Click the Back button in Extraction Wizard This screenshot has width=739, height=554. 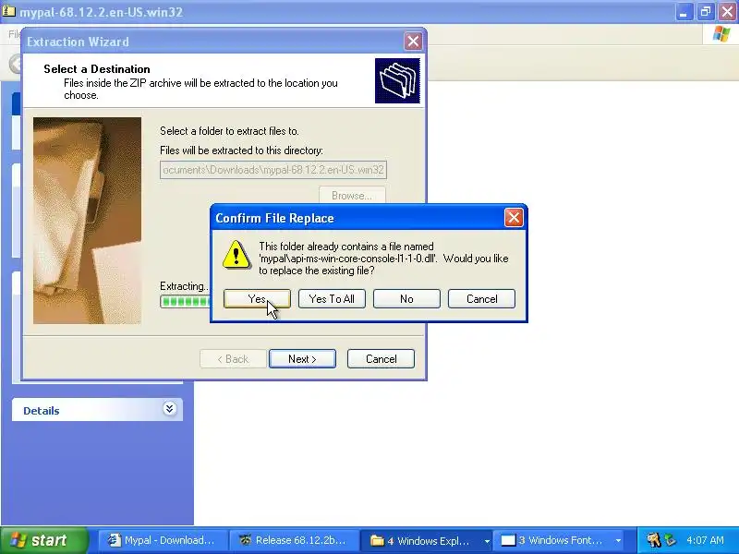[233, 359]
